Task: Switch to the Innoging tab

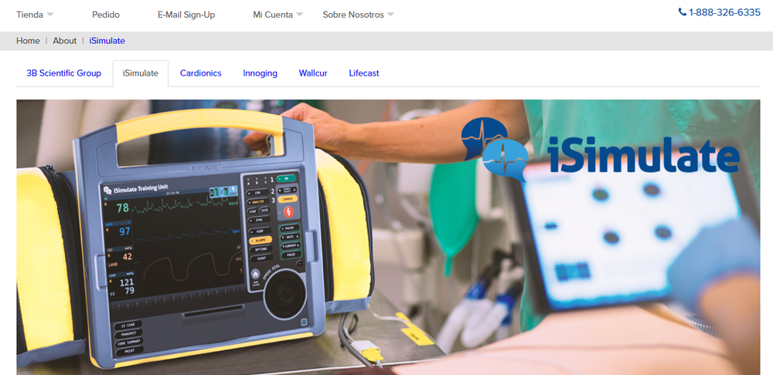Action: (x=260, y=73)
